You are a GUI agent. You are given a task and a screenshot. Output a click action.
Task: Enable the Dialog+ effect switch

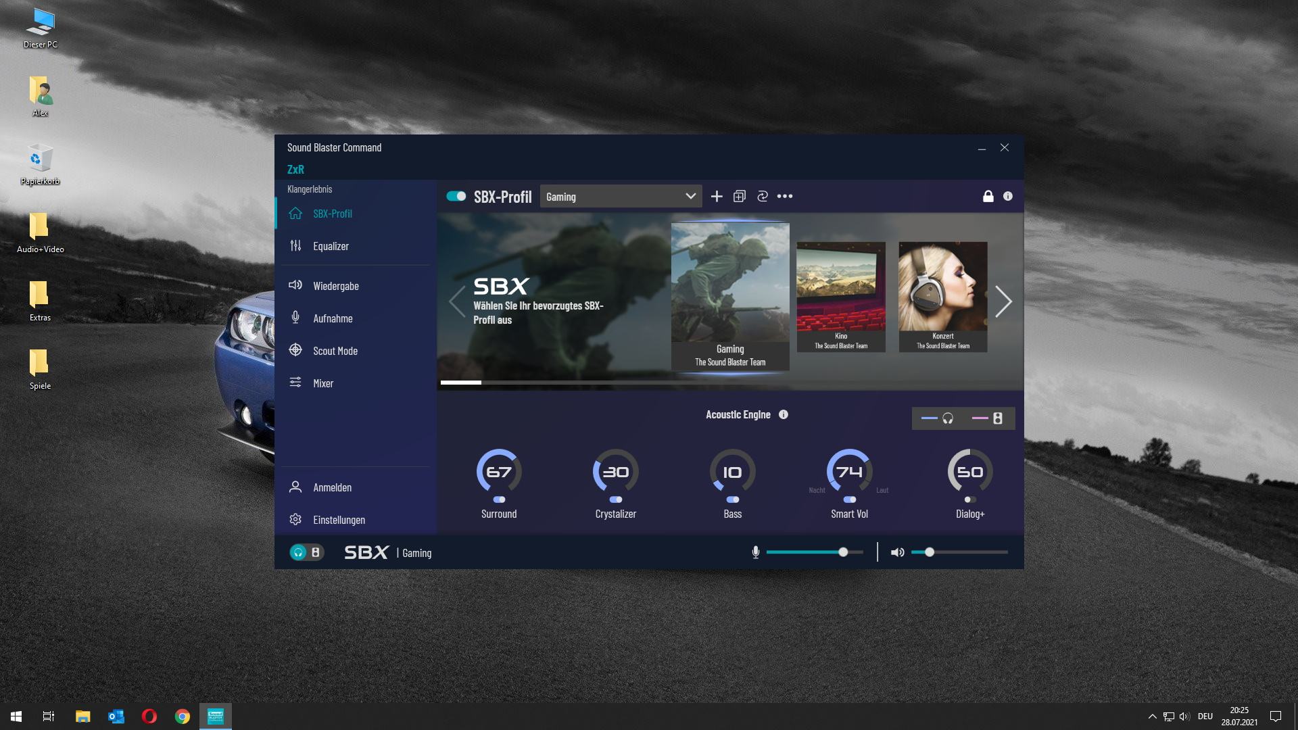click(x=970, y=500)
